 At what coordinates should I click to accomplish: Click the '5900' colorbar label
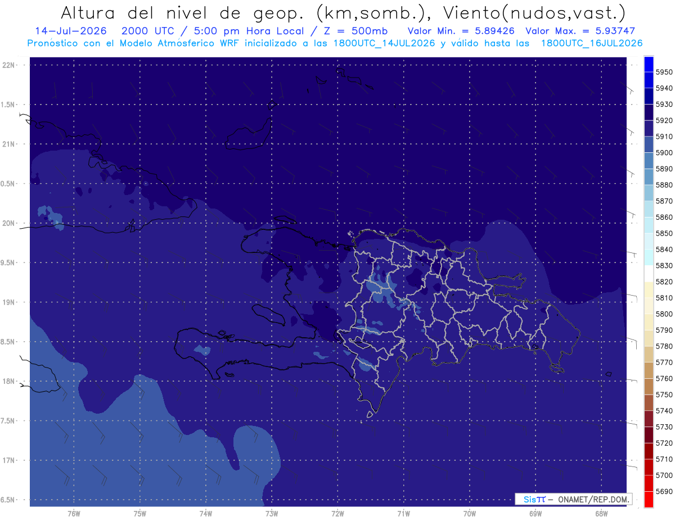point(664,153)
